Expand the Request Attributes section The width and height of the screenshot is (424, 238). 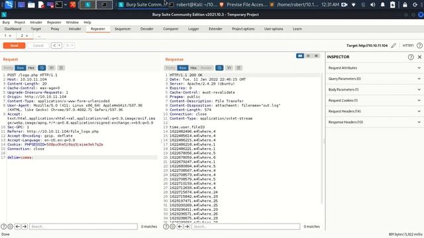click(375, 68)
